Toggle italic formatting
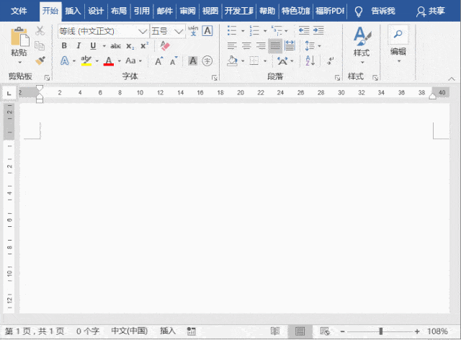Image resolution: width=461 pixels, height=340 pixels. click(79, 45)
